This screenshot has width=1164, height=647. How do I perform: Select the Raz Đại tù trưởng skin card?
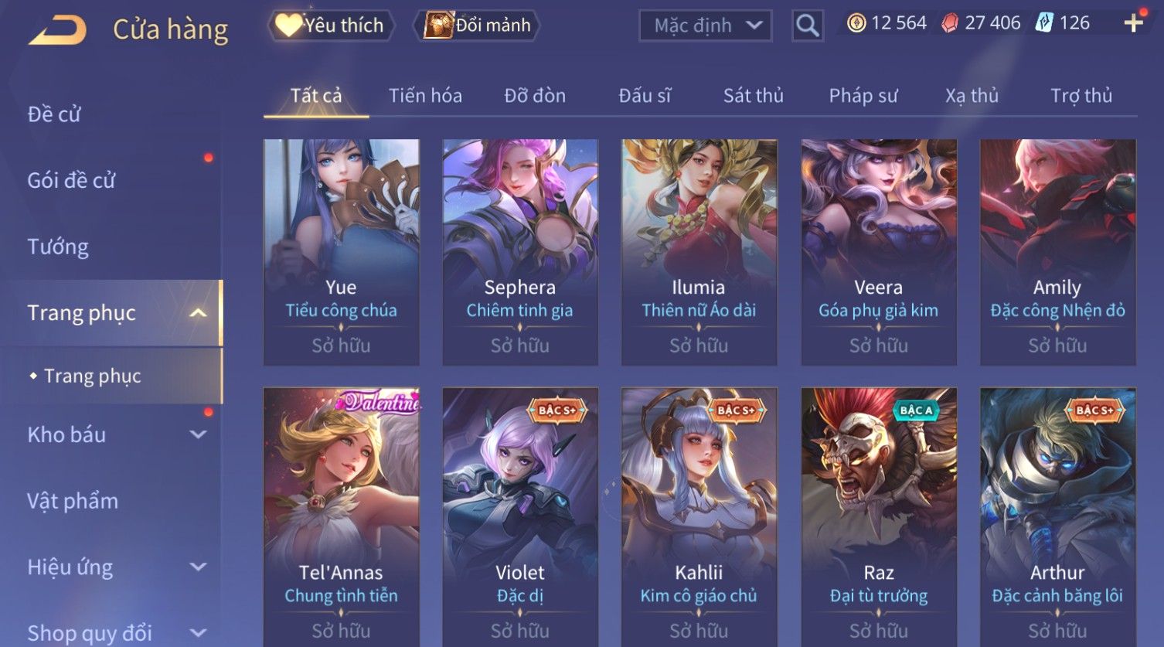pyautogui.click(x=879, y=516)
